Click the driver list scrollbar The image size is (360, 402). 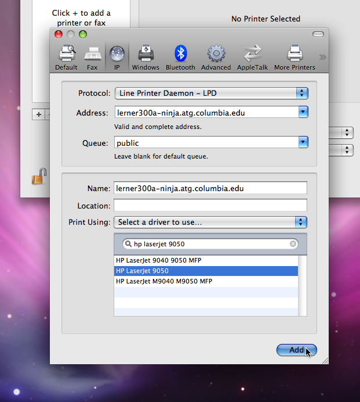click(303, 286)
